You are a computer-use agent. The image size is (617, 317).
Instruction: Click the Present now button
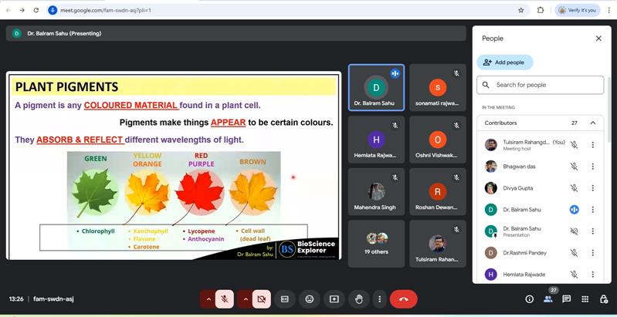[334, 299]
